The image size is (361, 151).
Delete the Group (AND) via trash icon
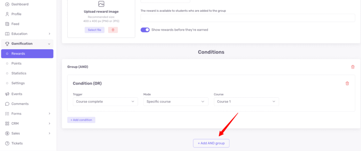[x=353, y=67]
